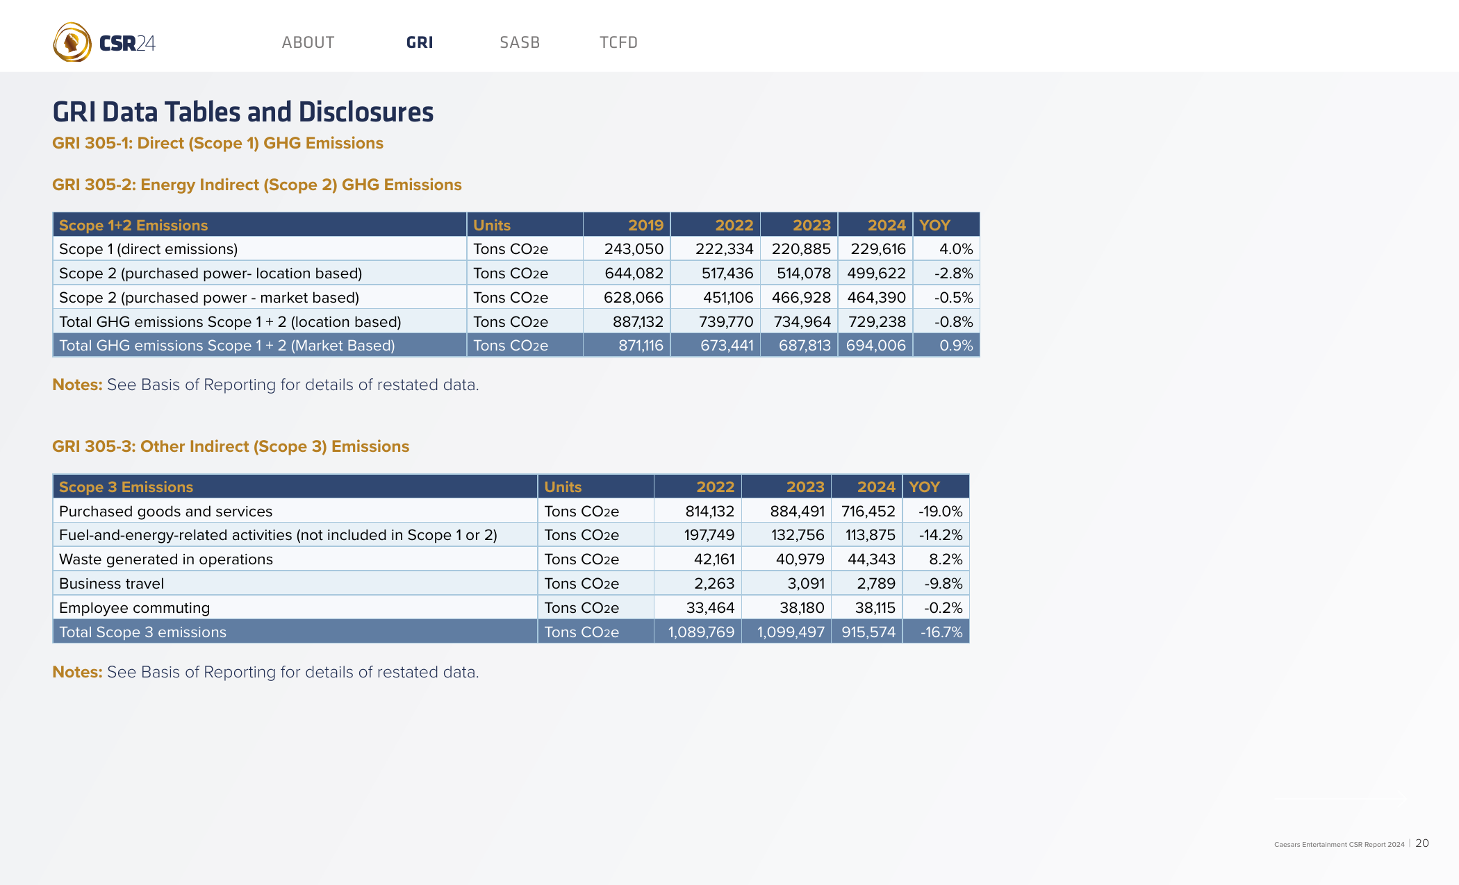Viewport: 1459px width, 885px height.
Task: Select Scope 2 market based row label
Action: (209, 297)
